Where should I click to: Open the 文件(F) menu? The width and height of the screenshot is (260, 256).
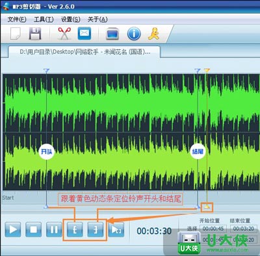click(17, 19)
